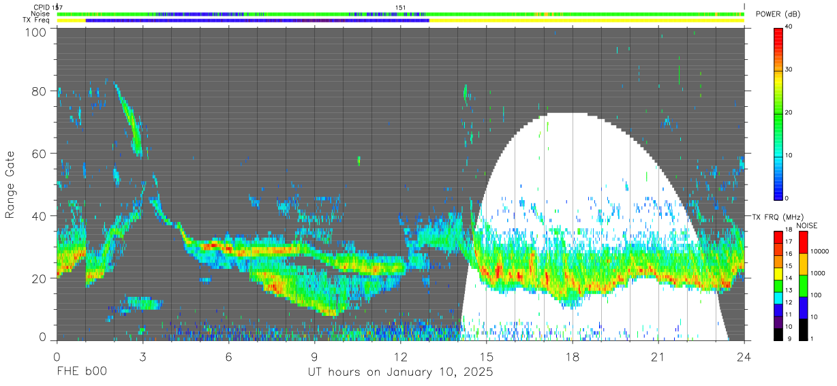Click the '20' tick on the Range Gate axis

tap(40, 278)
